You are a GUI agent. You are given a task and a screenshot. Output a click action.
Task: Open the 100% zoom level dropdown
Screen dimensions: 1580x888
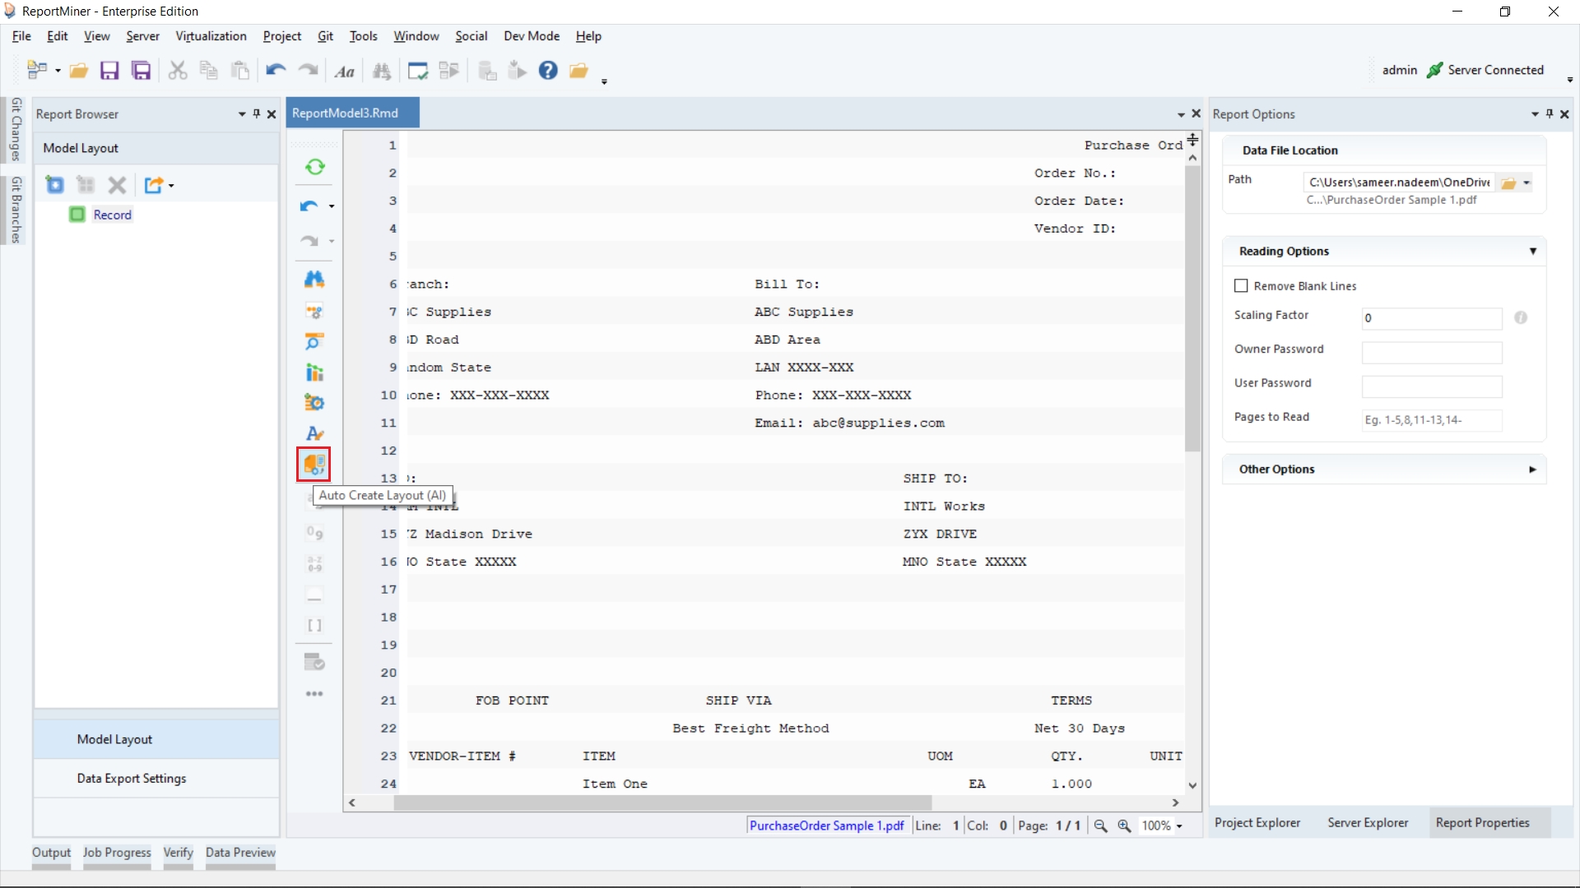pyautogui.click(x=1179, y=826)
